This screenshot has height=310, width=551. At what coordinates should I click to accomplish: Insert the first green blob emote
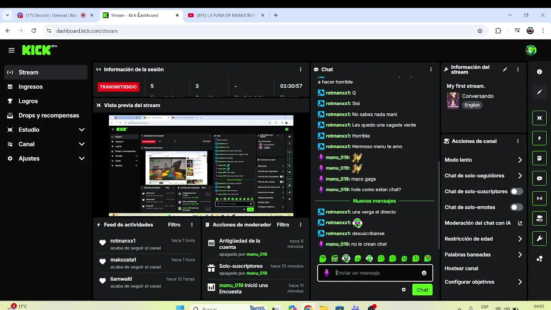[x=323, y=258]
